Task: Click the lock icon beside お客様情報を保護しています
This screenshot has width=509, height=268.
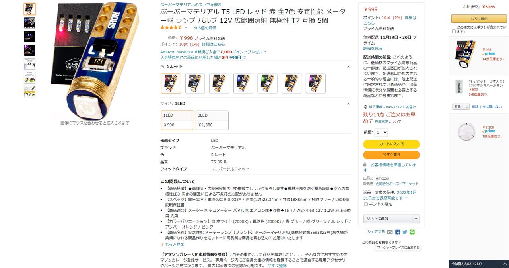Action: pyautogui.click(x=365, y=165)
